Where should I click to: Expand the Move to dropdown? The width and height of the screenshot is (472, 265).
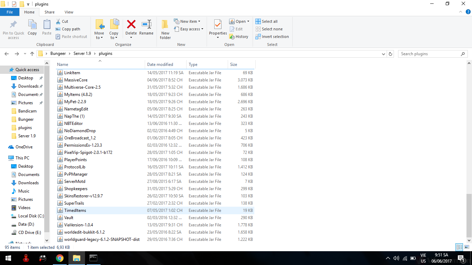coord(99,38)
